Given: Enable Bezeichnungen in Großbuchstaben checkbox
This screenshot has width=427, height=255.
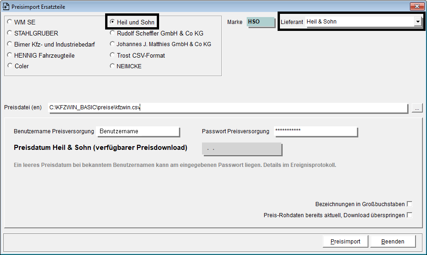Looking at the screenshot, I should (409, 204).
